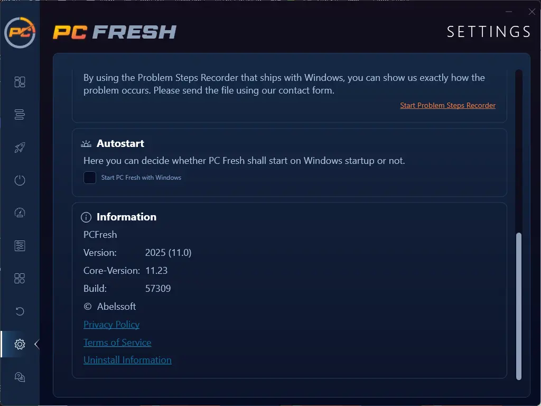Click the Start Problem Steps Recorder link
The width and height of the screenshot is (541, 406).
coord(447,105)
